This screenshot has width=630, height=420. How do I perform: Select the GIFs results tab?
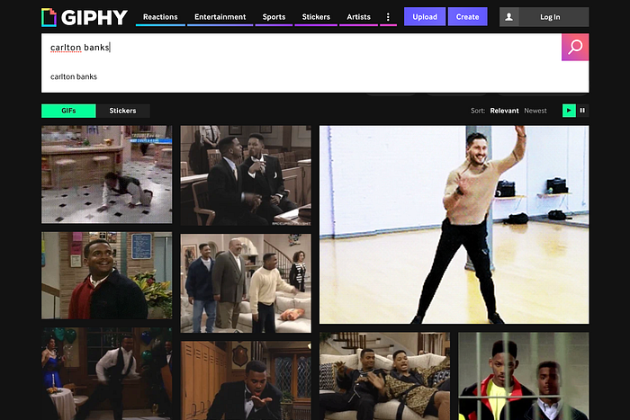[68, 111]
